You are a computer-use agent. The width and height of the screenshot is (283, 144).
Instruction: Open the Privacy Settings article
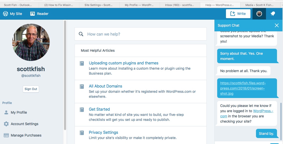(x=103, y=132)
